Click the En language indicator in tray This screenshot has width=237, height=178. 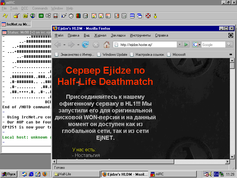coord(216,174)
